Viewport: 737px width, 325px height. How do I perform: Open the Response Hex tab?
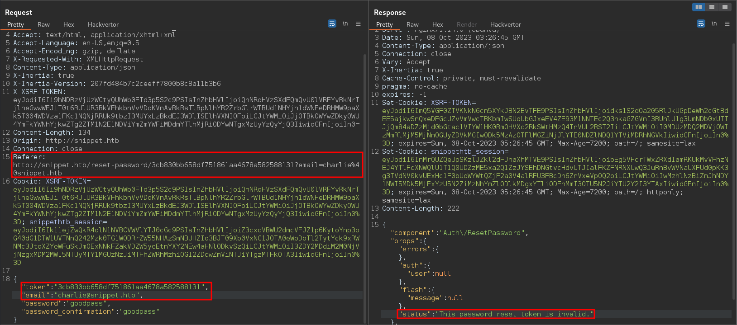pyautogui.click(x=437, y=24)
